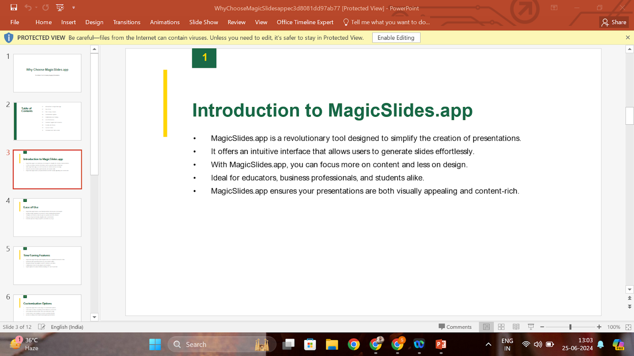Click slide area scroll up arrow
The image size is (634, 356).
[629, 49]
